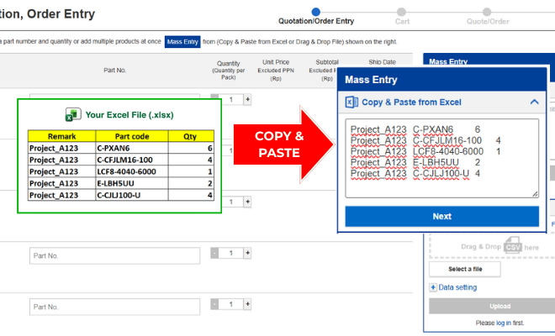Click the blue Next button

click(441, 216)
